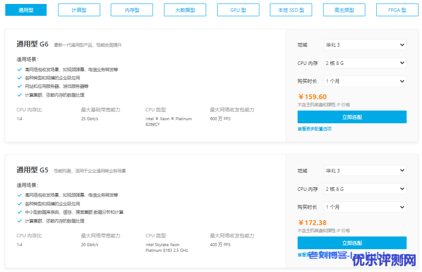This screenshot has height=272, width=422.
Task: Expand the G6 CPU 内存 dropdown
Action: pos(365,63)
